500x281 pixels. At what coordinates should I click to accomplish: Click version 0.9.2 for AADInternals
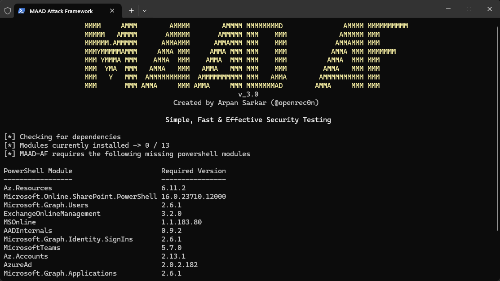point(171,231)
